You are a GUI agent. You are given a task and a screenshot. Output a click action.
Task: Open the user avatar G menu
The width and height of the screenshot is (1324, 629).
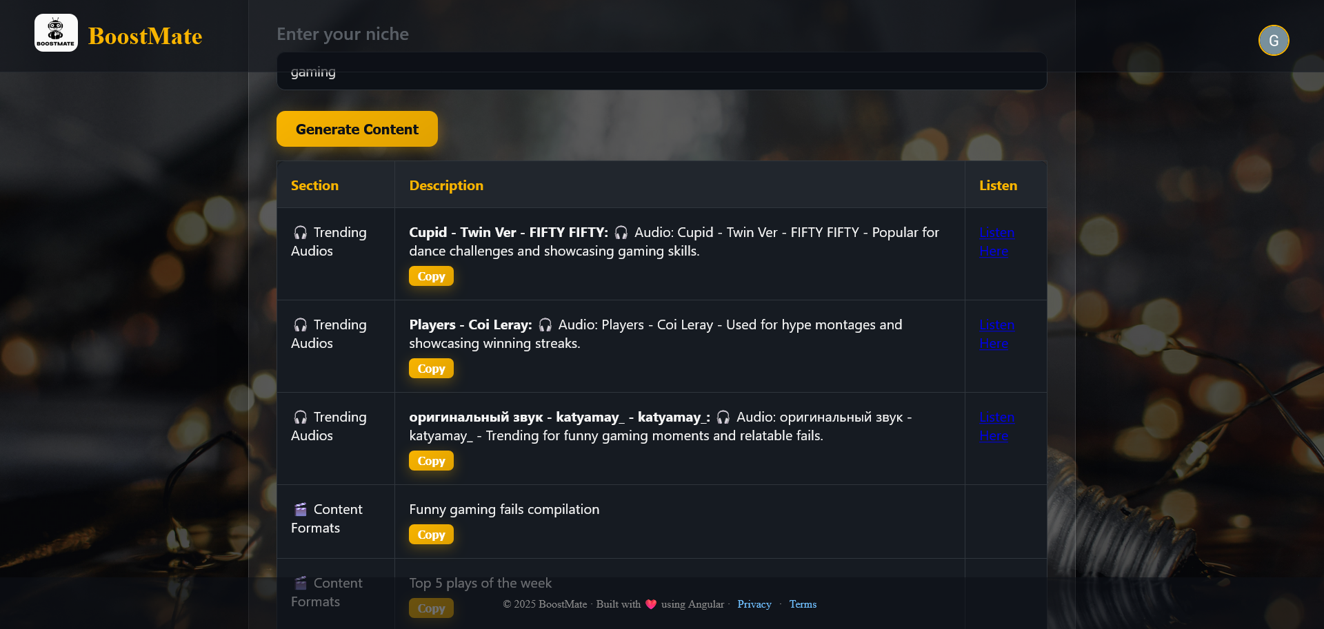click(1273, 40)
